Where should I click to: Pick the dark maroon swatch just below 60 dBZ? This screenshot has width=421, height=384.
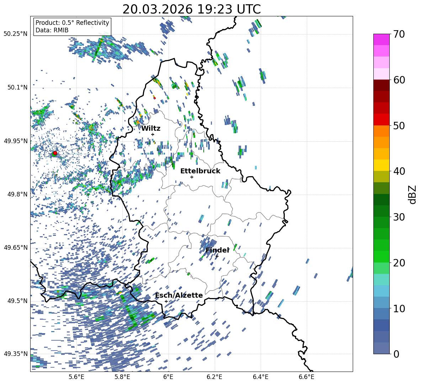(x=381, y=85)
